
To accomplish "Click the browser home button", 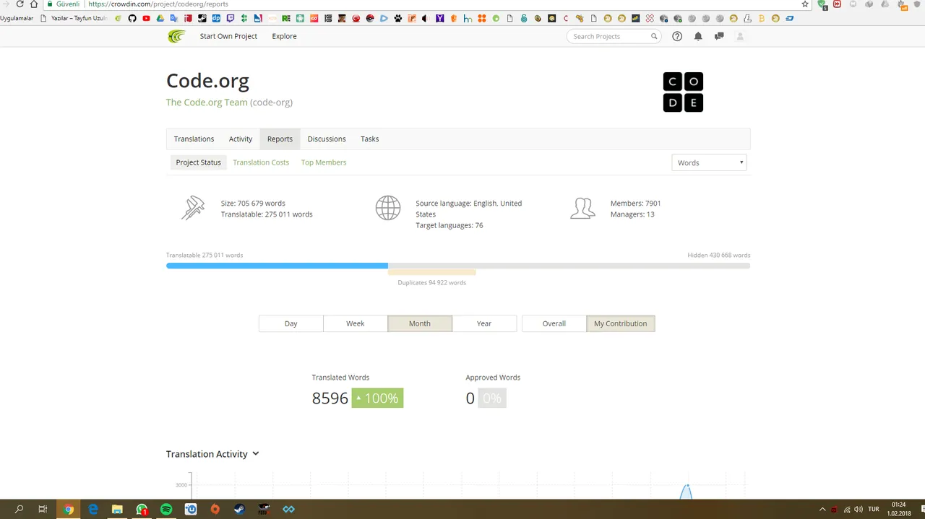I will (34, 4).
